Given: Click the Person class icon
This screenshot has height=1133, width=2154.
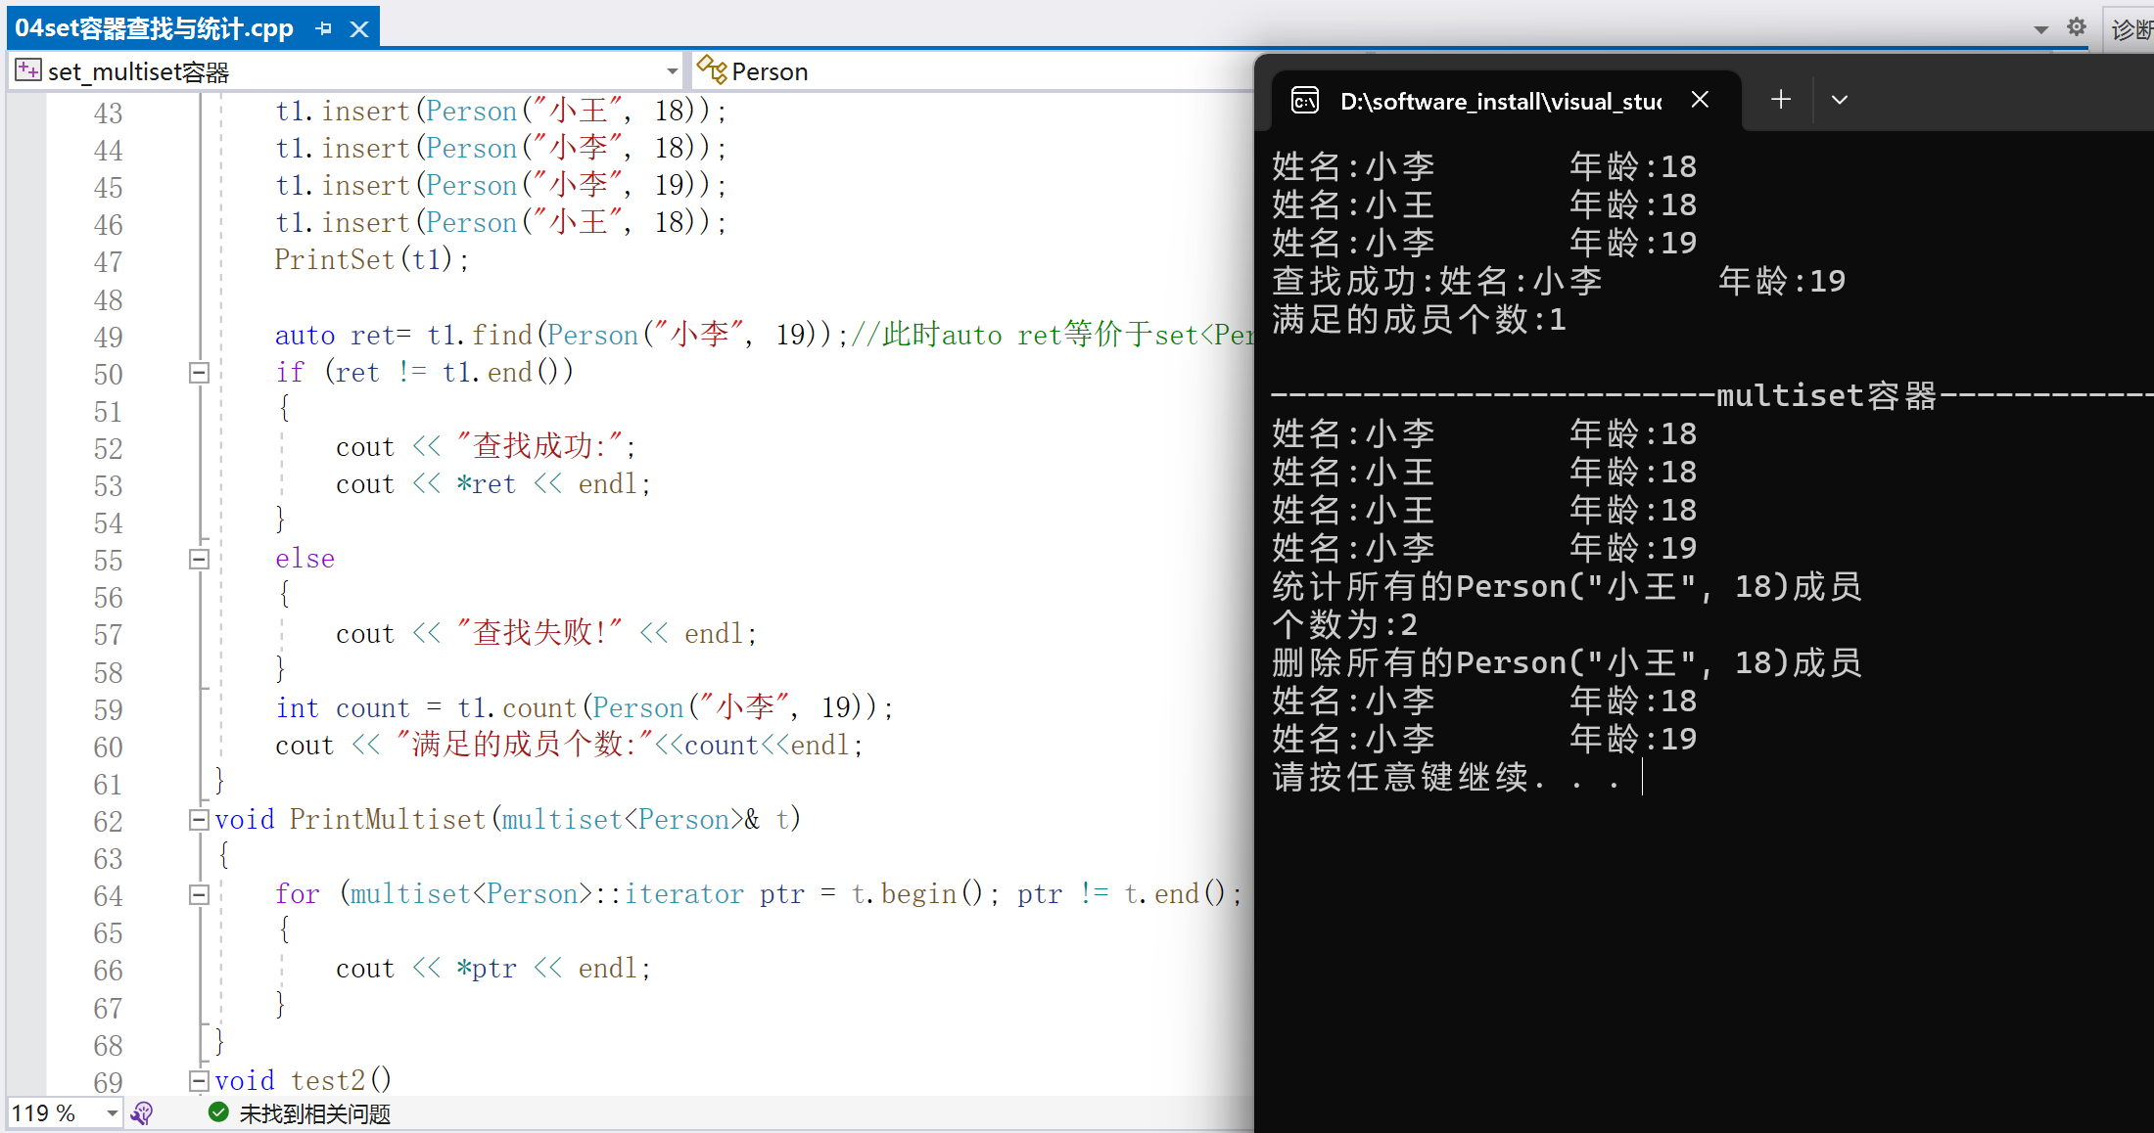Looking at the screenshot, I should click(x=712, y=70).
